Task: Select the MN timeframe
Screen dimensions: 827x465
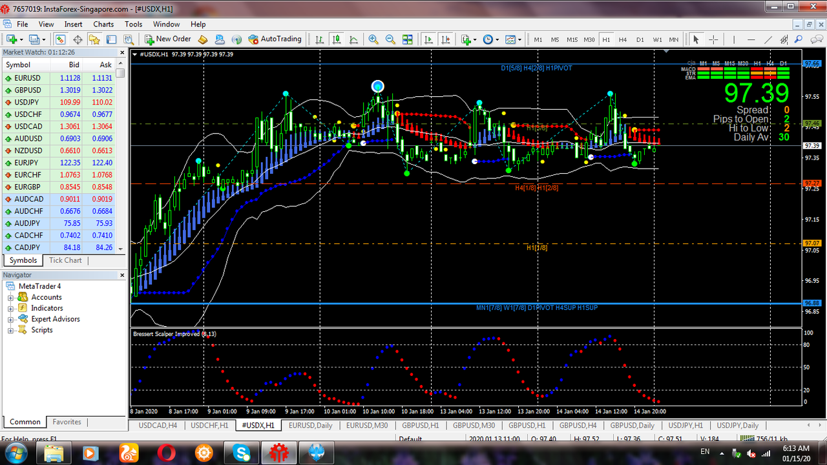Action: 674,40
